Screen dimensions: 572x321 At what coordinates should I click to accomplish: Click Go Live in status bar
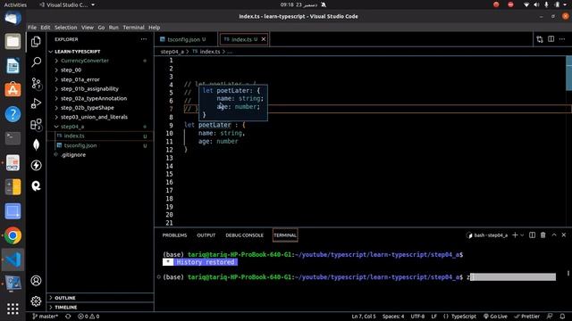(x=495, y=317)
